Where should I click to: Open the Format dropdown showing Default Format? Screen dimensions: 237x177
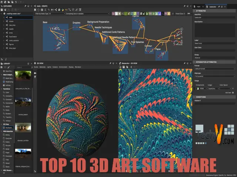pos(215,69)
